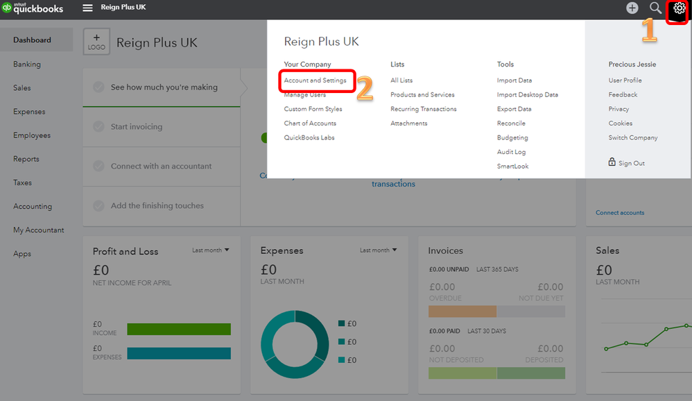Check the 'Connect with an accountant' step circle
This screenshot has height=401, width=692.
(x=99, y=166)
